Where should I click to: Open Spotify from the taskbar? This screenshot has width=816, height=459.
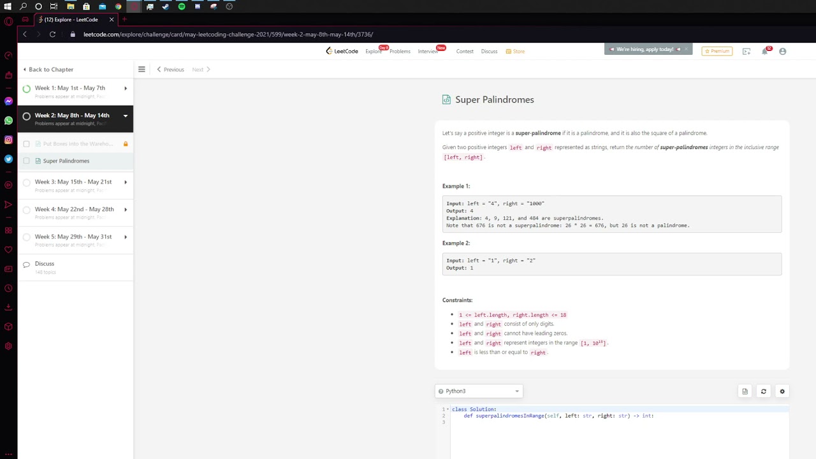point(182,6)
